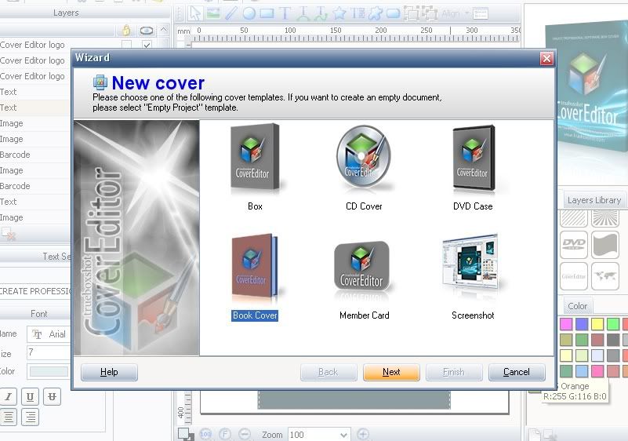
Task: Select the plain text tool
Action: 285,13
